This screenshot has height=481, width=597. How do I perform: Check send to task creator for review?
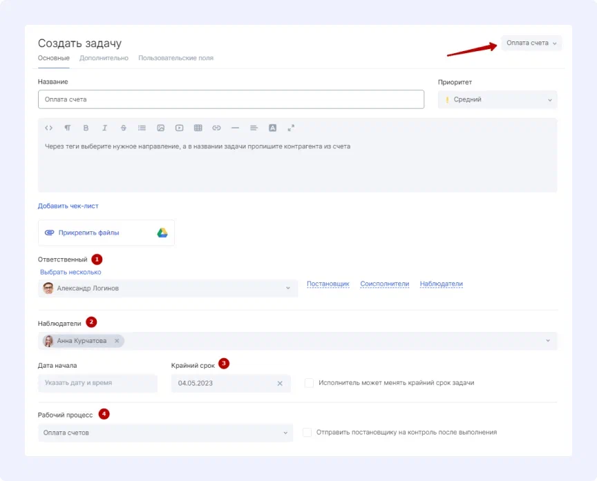[307, 433]
